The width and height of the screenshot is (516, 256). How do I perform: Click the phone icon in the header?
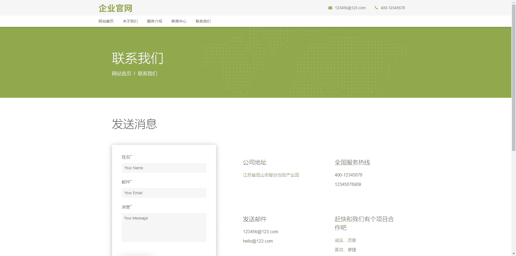point(376,8)
